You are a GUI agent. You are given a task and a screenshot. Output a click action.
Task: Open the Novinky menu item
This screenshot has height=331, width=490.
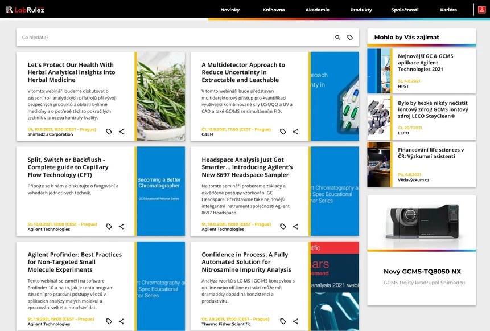pos(230,10)
